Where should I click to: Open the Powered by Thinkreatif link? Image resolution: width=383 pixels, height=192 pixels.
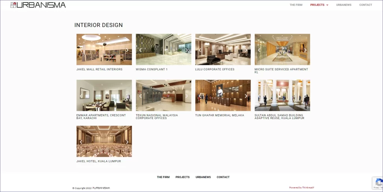[301, 188]
